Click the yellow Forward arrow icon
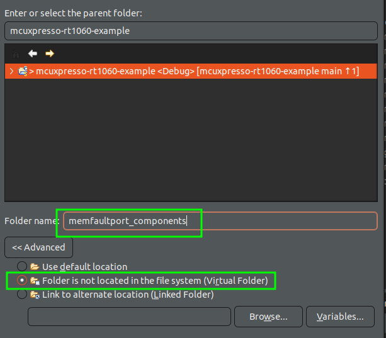 (49, 54)
